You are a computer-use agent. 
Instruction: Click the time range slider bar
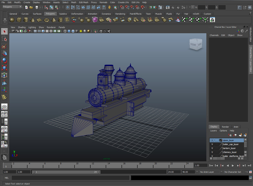(x=66, y=172)
